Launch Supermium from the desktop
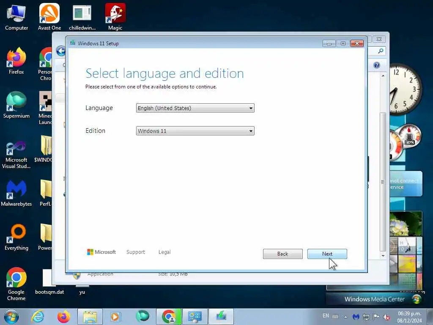The image size is (433, 325). (x=16, y=105)
